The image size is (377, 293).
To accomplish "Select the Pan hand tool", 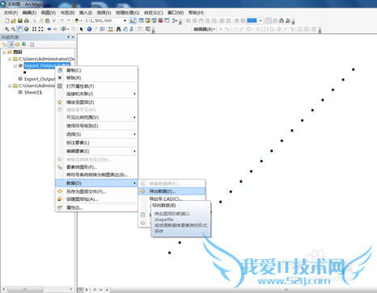I will click(x=19, y=29).
